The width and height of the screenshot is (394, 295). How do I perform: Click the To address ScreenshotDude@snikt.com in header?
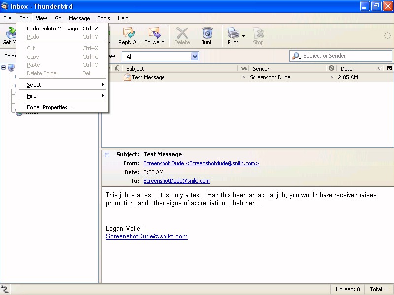tap(176, 181)
